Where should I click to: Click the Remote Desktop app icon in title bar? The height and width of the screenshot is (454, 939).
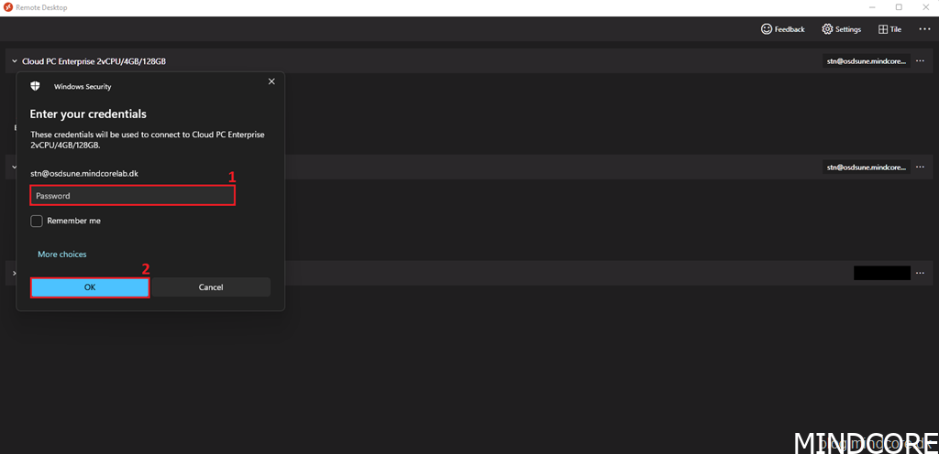tap(7, 7)
